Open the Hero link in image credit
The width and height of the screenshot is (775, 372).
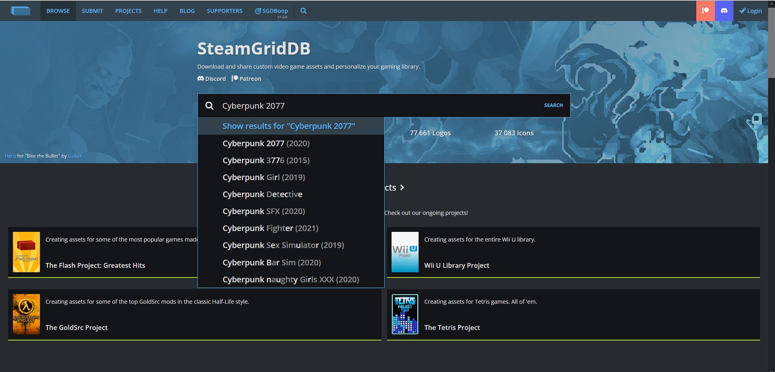[x=10, y=156]
